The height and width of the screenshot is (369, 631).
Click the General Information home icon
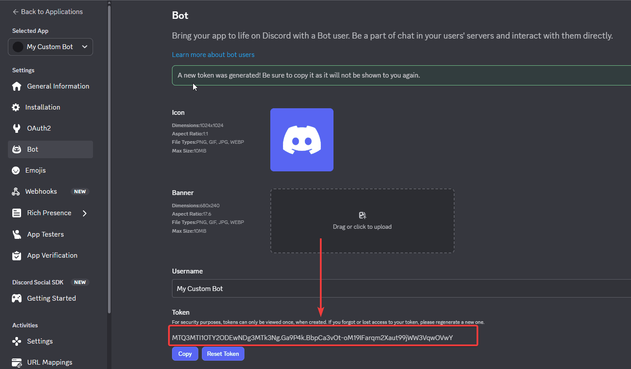(x=17, y=86)
